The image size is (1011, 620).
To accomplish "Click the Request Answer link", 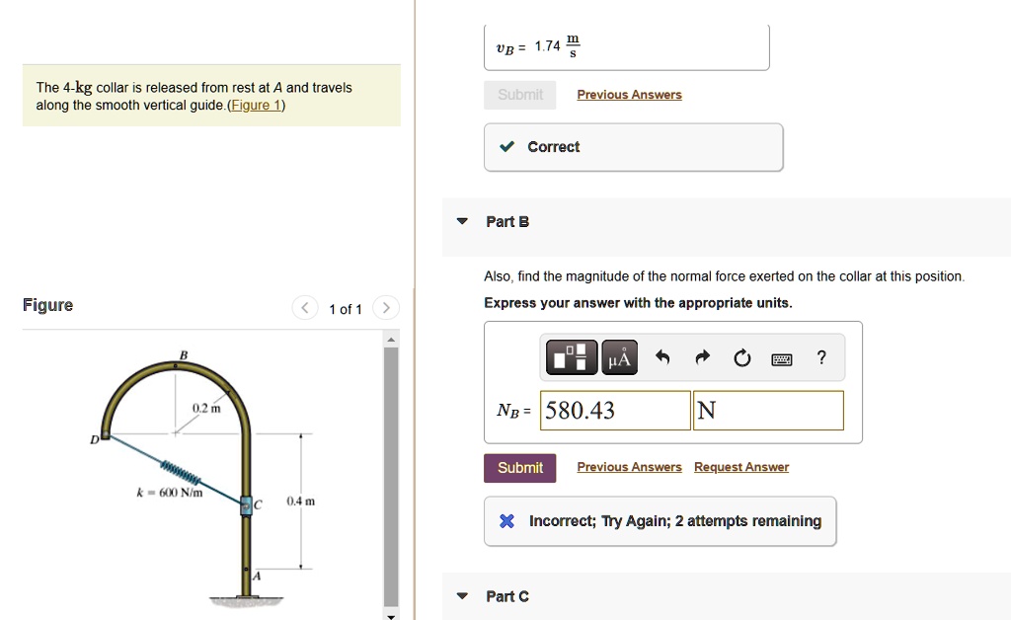I will [741, 468].
